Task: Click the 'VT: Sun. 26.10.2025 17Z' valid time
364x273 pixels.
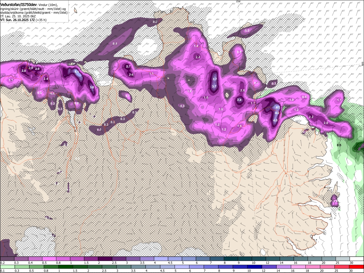Action: [x=17, y=20]
